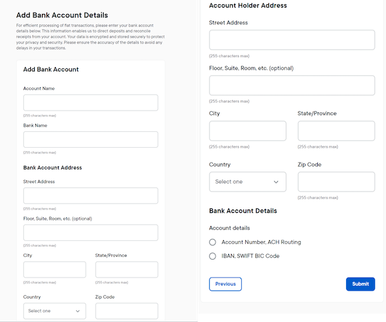The height and width of the screenshot is (322, 386).
Task: Expand Country dropdown in Account Holder Address
Action: 247,182
